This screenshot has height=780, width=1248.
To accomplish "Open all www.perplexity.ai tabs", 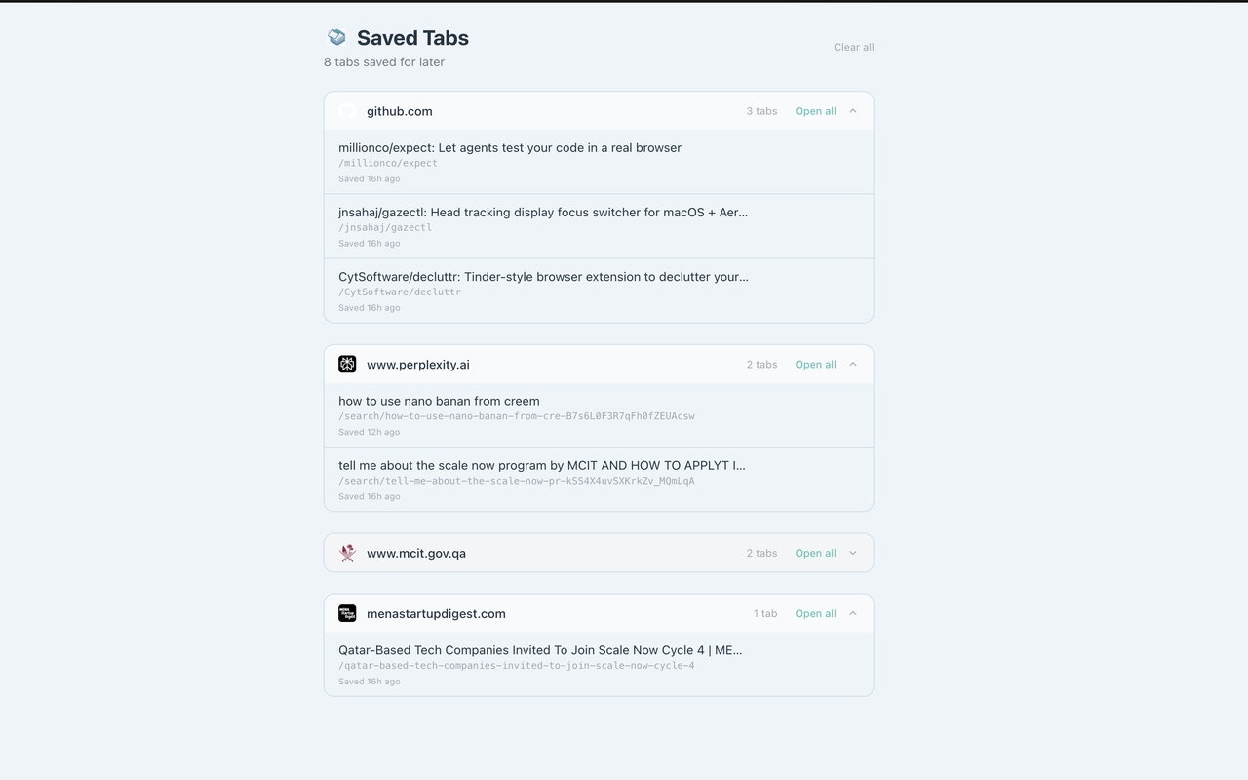I will pyautogui.click(x=815, y=365).
